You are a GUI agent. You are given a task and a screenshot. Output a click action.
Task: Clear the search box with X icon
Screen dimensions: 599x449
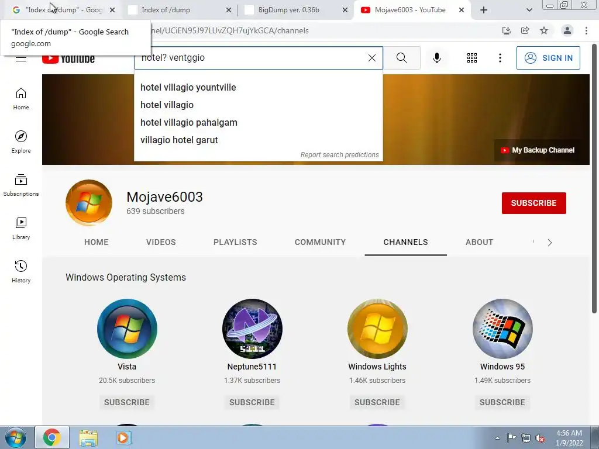point(371,58)
